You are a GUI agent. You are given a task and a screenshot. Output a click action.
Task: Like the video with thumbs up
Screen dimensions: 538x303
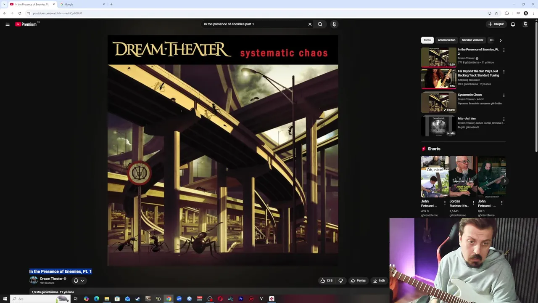327,281
